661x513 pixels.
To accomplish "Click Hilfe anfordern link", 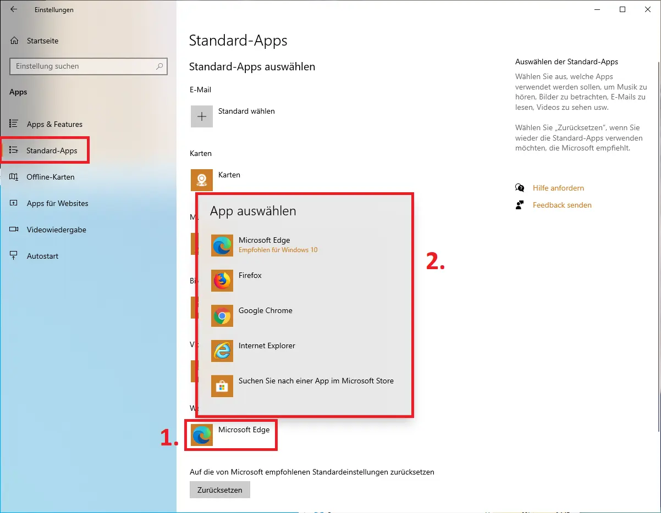I will (558, 188).
